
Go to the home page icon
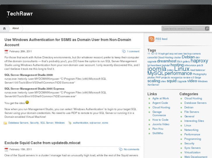(4, 28)
